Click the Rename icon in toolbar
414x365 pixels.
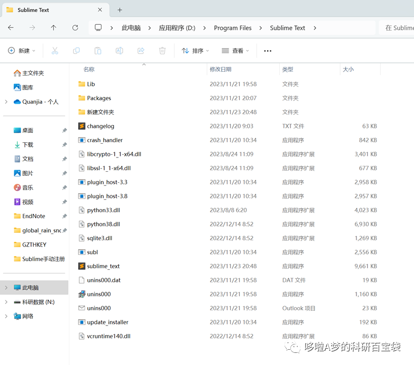(119, 51)
